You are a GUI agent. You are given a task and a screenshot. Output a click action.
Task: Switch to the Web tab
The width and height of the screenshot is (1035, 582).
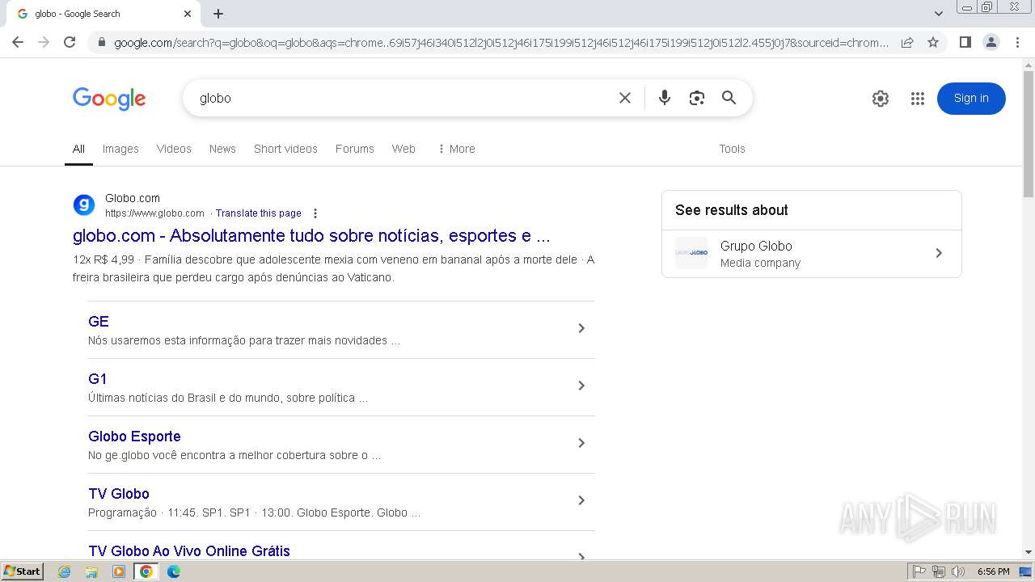click(x=403, y=149)
